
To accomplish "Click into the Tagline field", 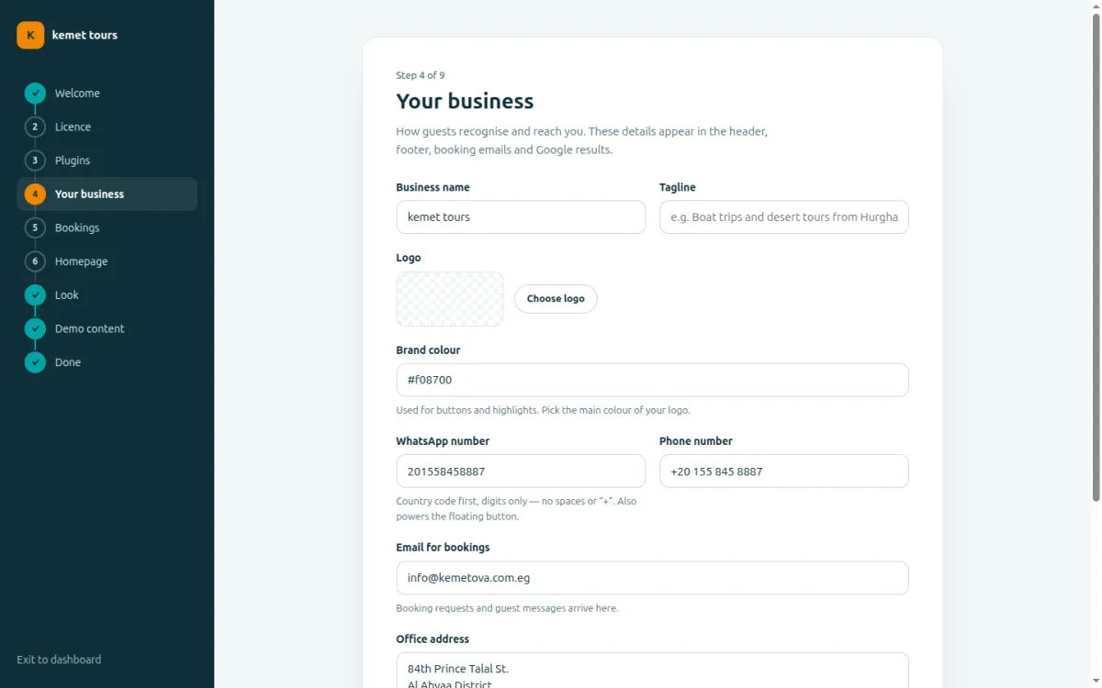I will (784, 217).
